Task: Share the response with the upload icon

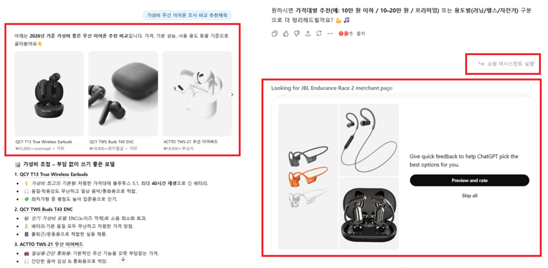Action: coord(308,34)
